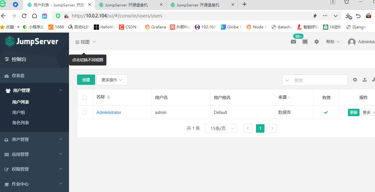Open the message notifications icon with 99+ badge
This screenshot has width=375, height=192.
[x=293, y=42]
